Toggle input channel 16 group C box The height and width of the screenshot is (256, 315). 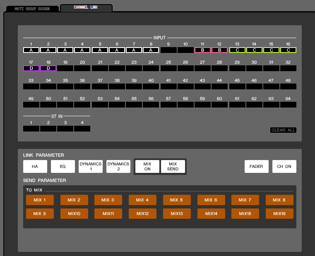(x=288, y=50)
